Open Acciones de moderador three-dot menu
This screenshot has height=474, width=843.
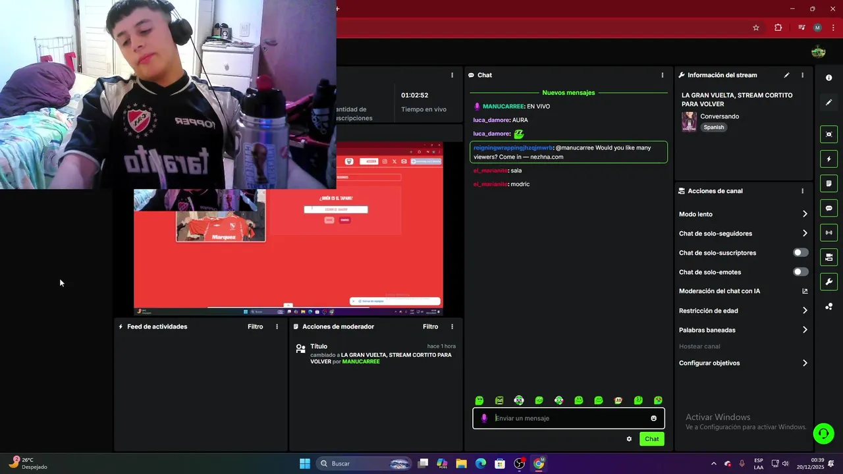(x=452, y=327)
